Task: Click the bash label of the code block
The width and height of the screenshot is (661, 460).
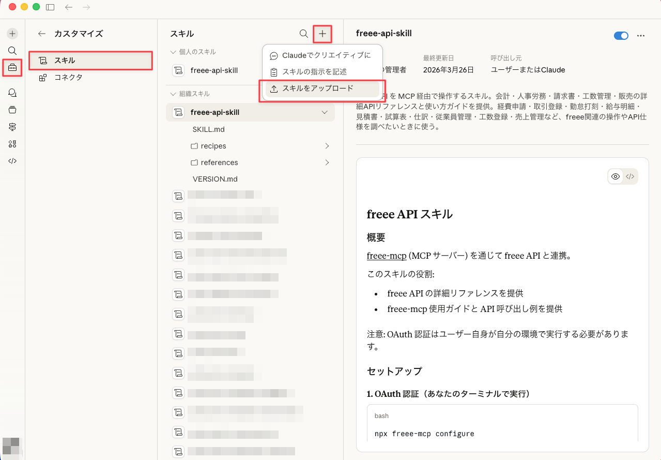Action: [381, 416]
